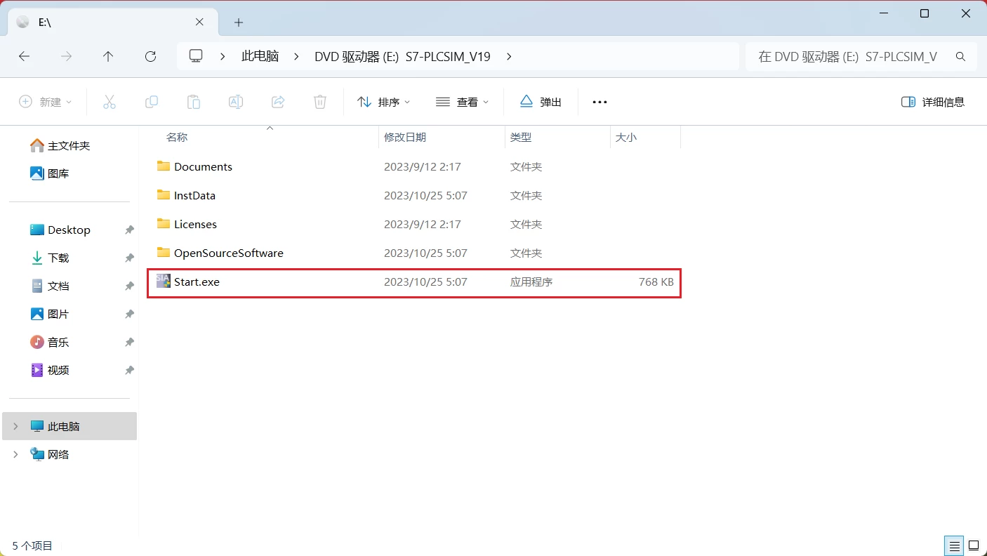Open the three-dots more options menu
Image resolution: width=987 pixels, height=556 pixels.
pyautogui.click(x=600, y=102)
